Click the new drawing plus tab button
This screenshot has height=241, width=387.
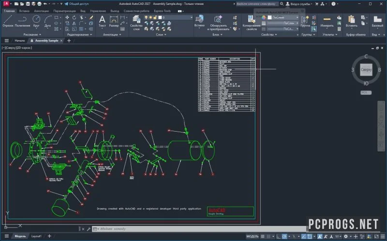click(69, 41)
